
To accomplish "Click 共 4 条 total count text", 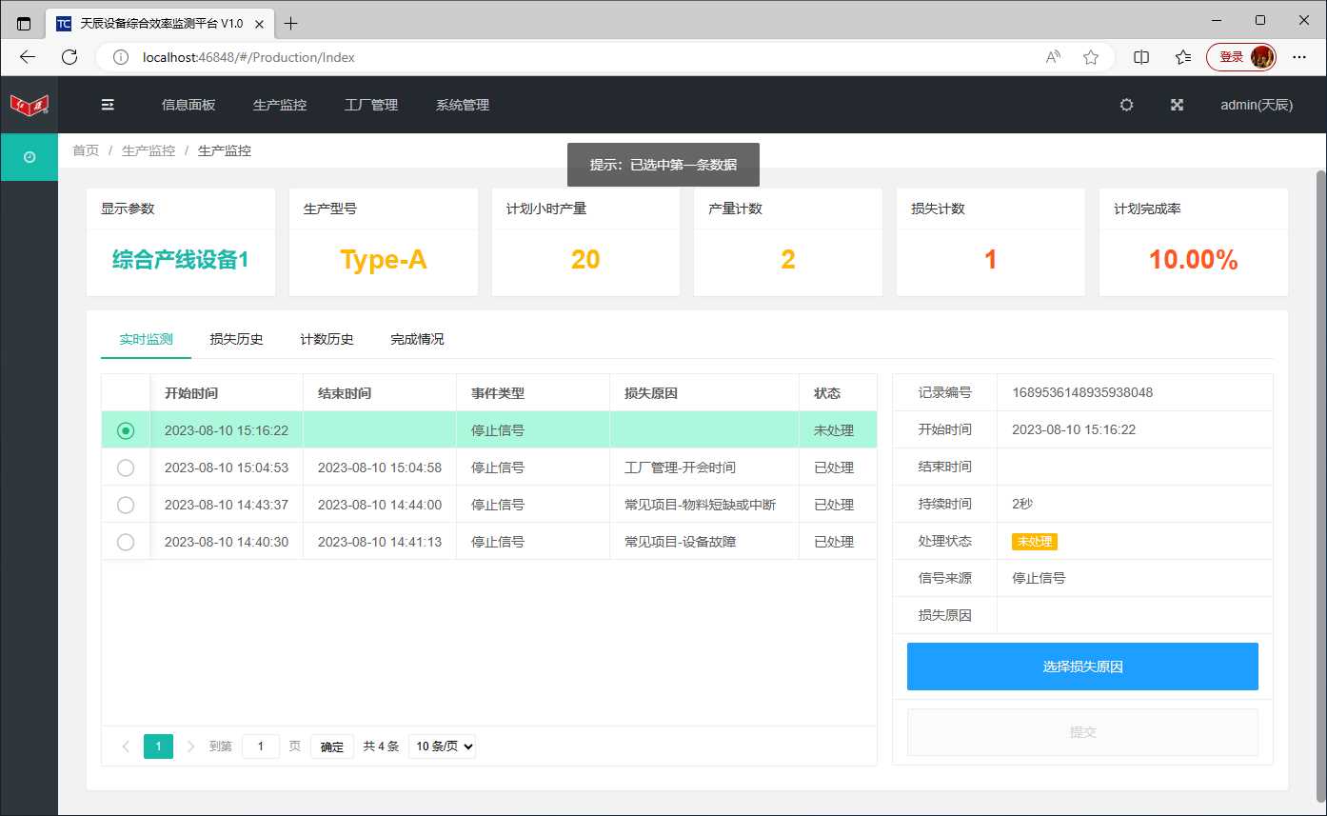I will 381,746.
